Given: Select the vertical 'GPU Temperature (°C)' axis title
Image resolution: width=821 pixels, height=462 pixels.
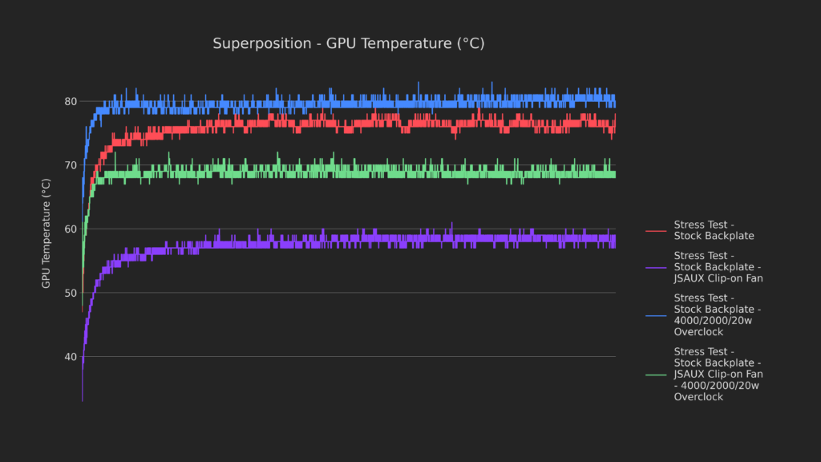Looking at the screenshot, I should (x=47, y=233).
